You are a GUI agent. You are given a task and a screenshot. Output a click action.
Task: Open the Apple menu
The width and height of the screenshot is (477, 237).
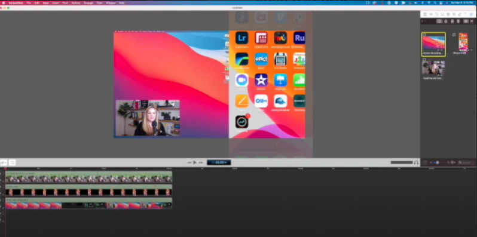(x=4, y=3)
